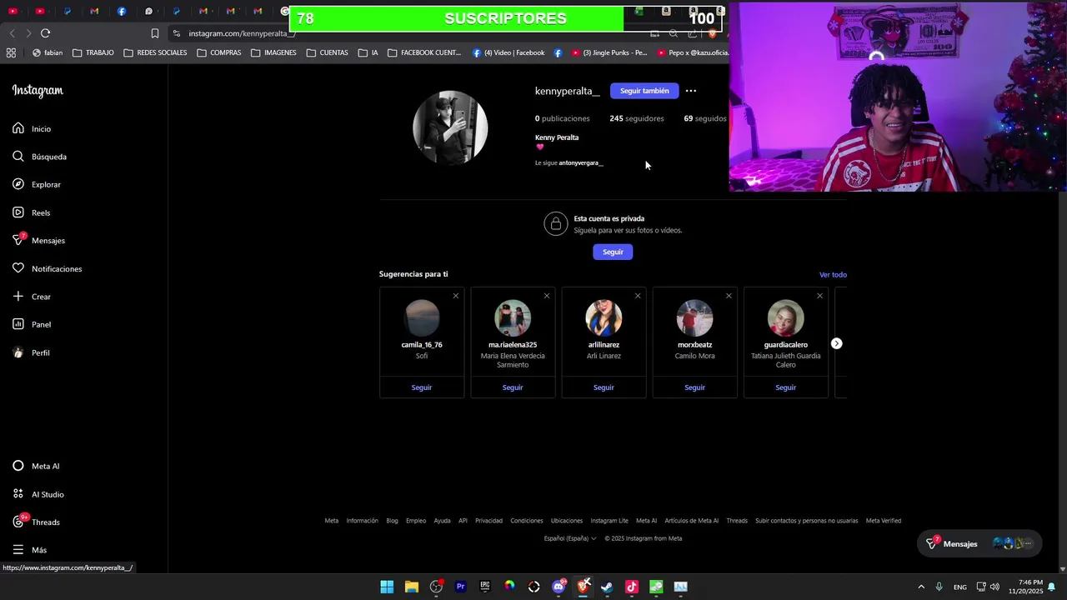Open the three-dot profile options menu
Screen dimensions: 1067x600
click(x=690, y=91)
